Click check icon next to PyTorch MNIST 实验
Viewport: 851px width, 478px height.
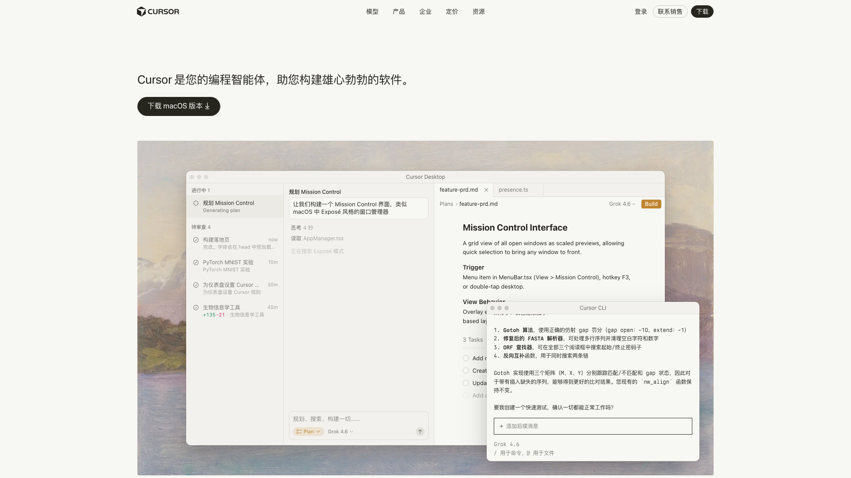click(196, 262)
